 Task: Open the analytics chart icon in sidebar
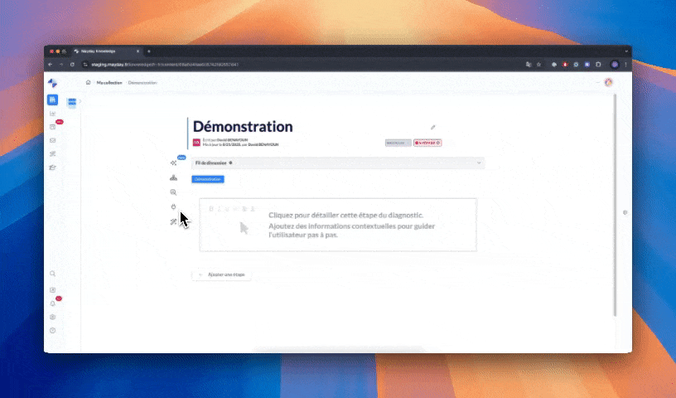point(53,114)
